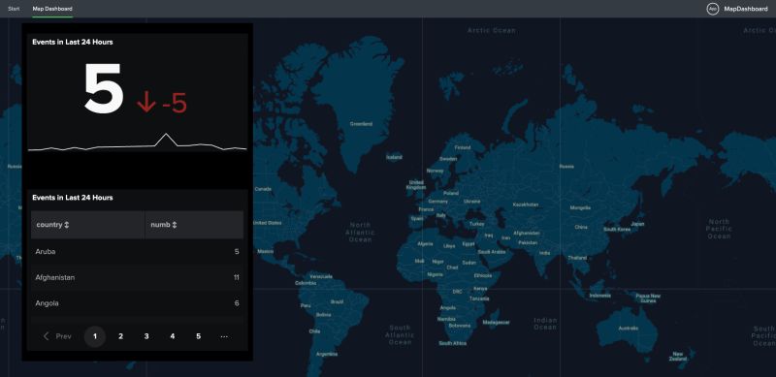Go to pagination page 5
The width and height of the screenshot is (776, 377).
199,336
